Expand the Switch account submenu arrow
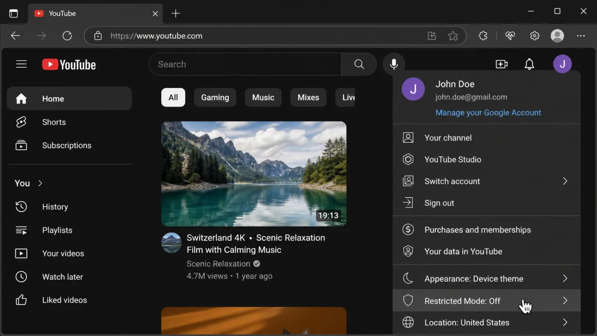This screenshot has width=597, height=336. (x=565, y=181)
